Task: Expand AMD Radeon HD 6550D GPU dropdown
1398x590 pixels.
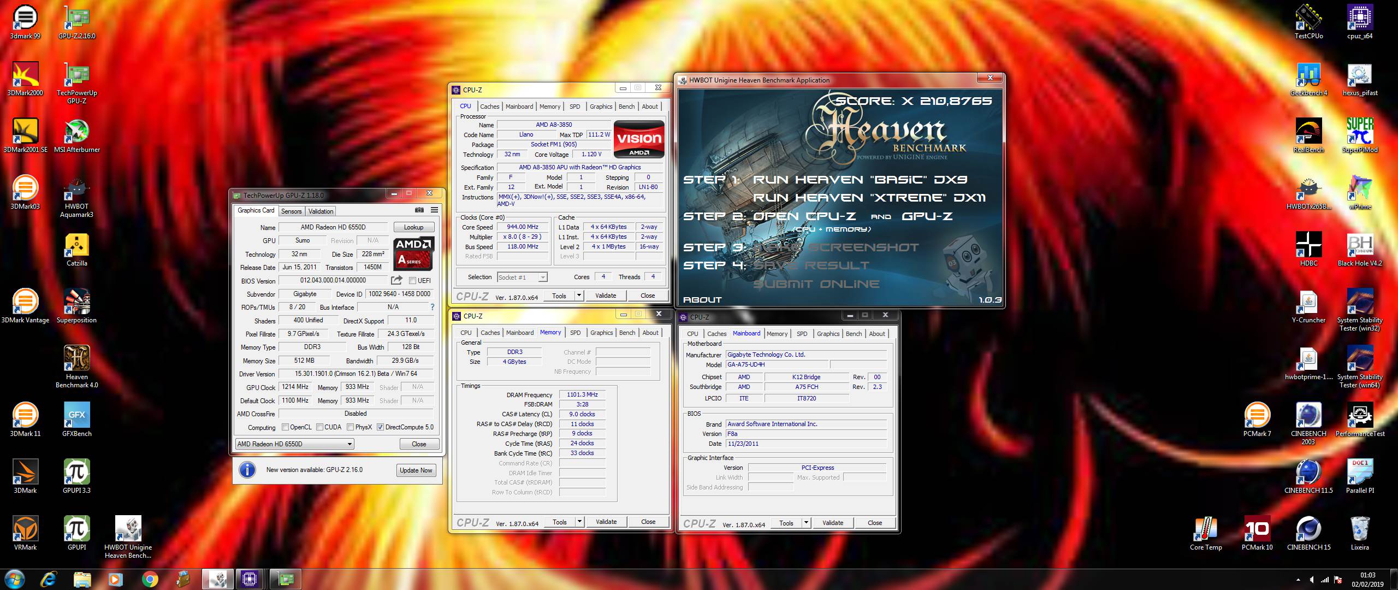Action: [294, 444]
